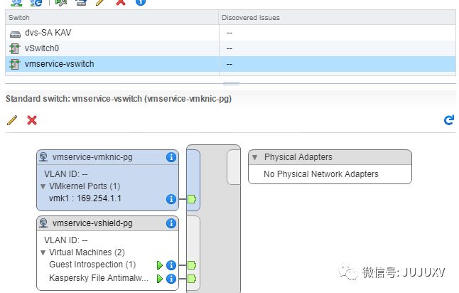Click Discovered Issues cell for vSwitch0
This screenshot has width=459, height=293.
pos(337,48)
